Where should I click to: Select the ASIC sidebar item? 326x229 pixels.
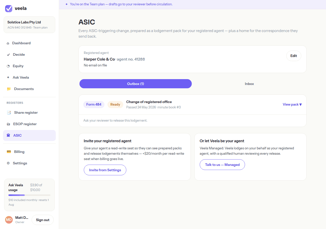pyautogui.click(x=29, y=136)
